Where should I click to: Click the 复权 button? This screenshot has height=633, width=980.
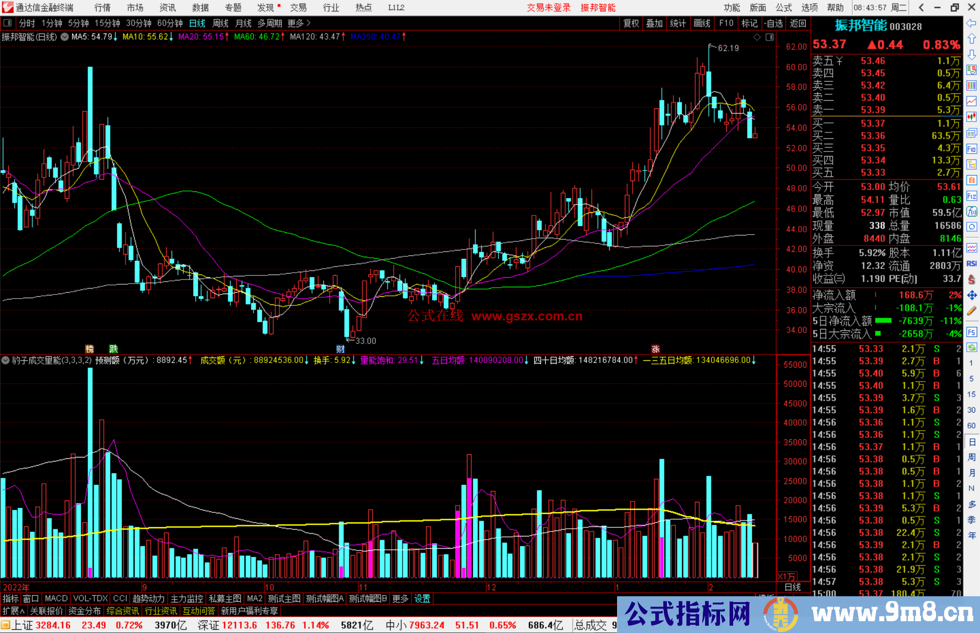tap(631, 23)
